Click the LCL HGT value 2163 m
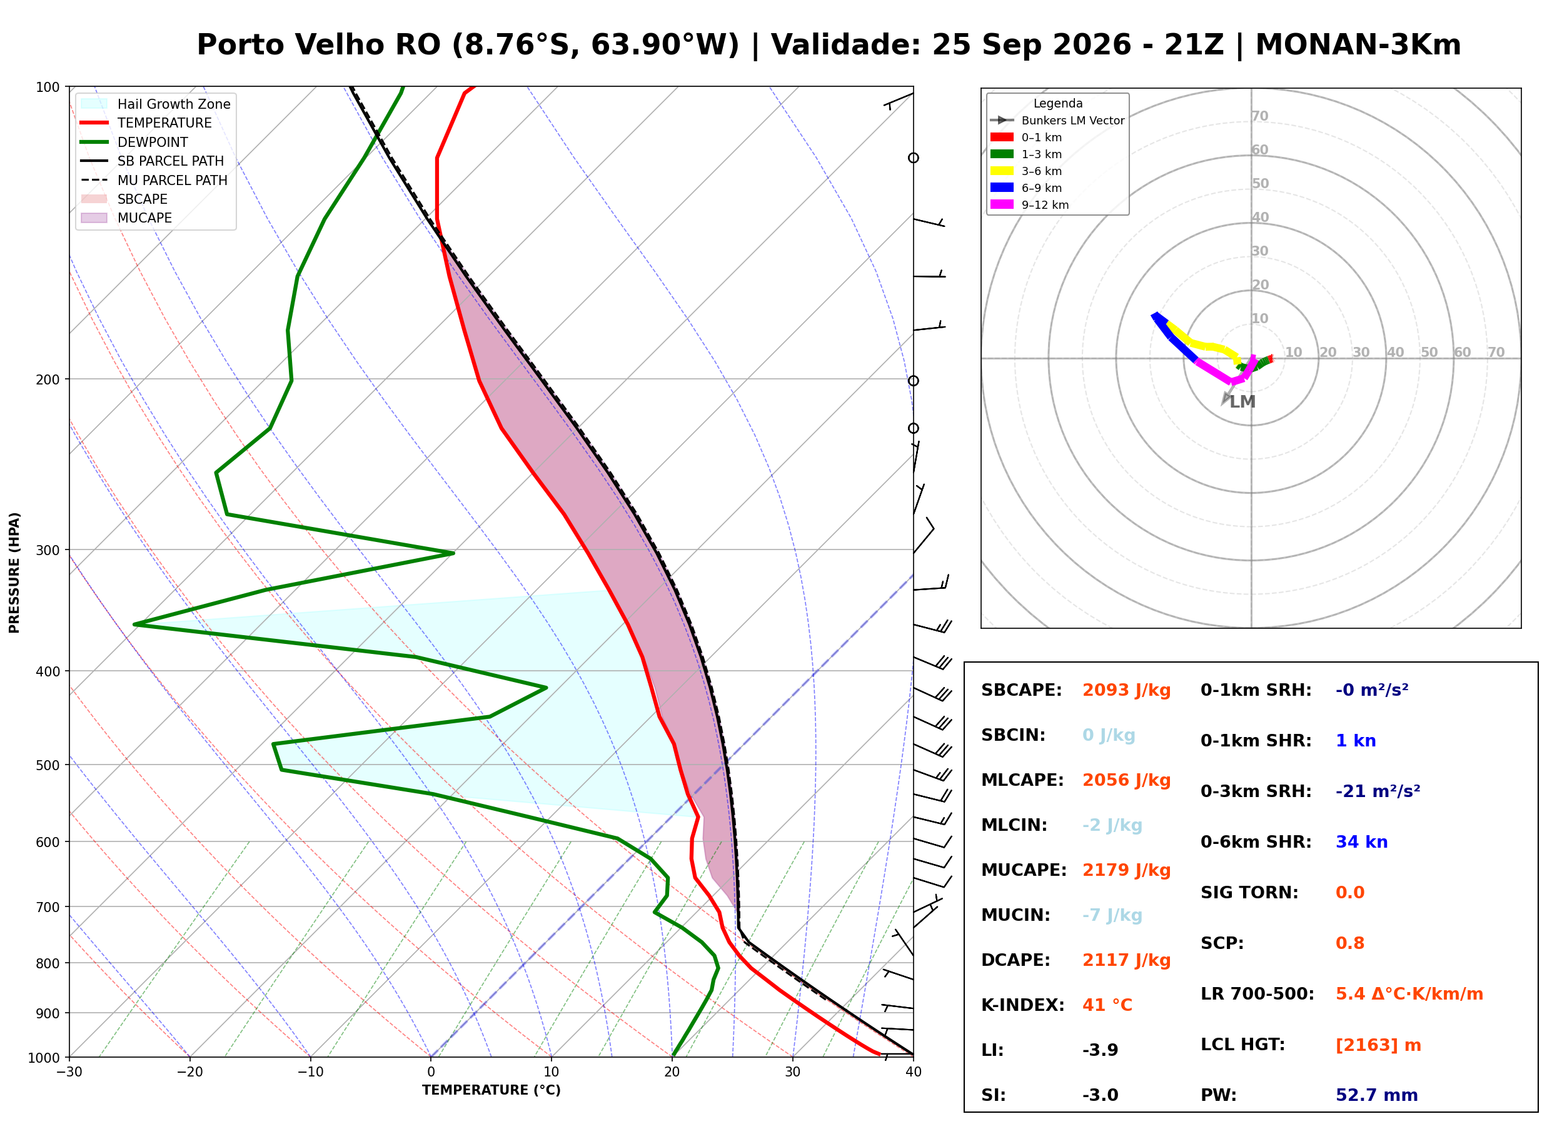The width and height of the screenshot is (1547, 1144). pos(1378,1045)
